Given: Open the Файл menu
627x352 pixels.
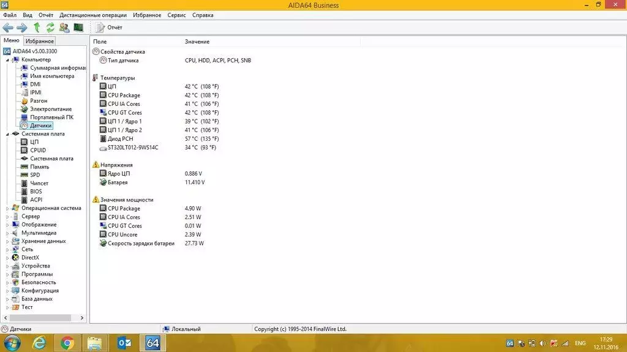Looking at the screenshot, I should point(10,15).
